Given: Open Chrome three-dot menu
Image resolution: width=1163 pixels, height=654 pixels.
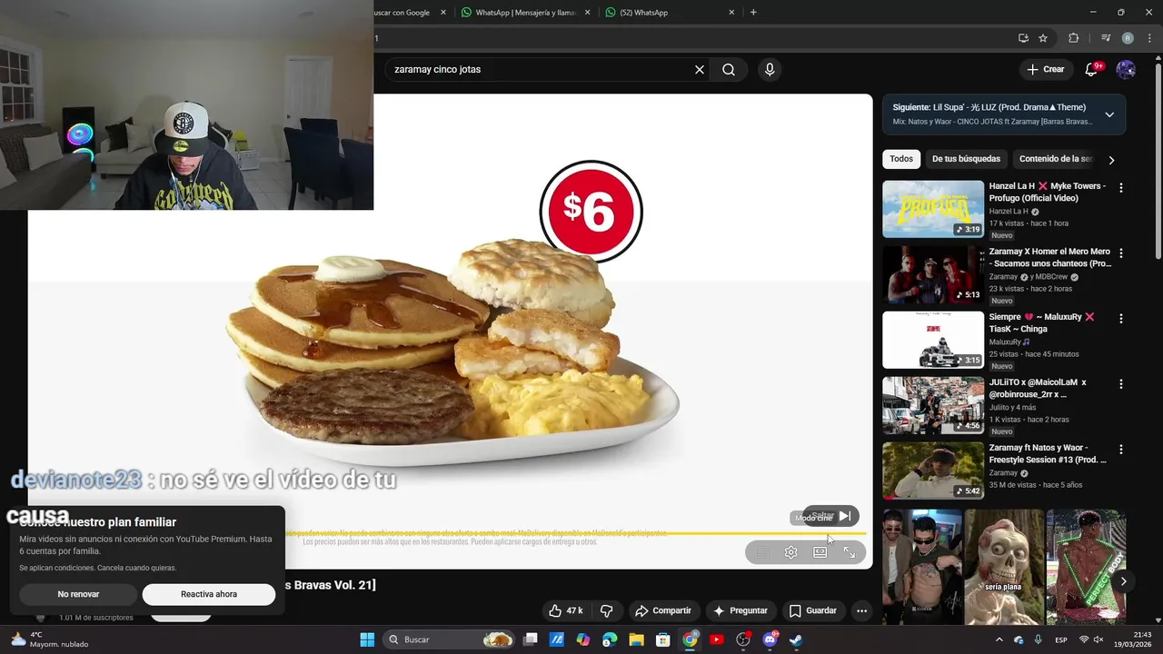Looking at the screenshot, I should [1148, 38].
